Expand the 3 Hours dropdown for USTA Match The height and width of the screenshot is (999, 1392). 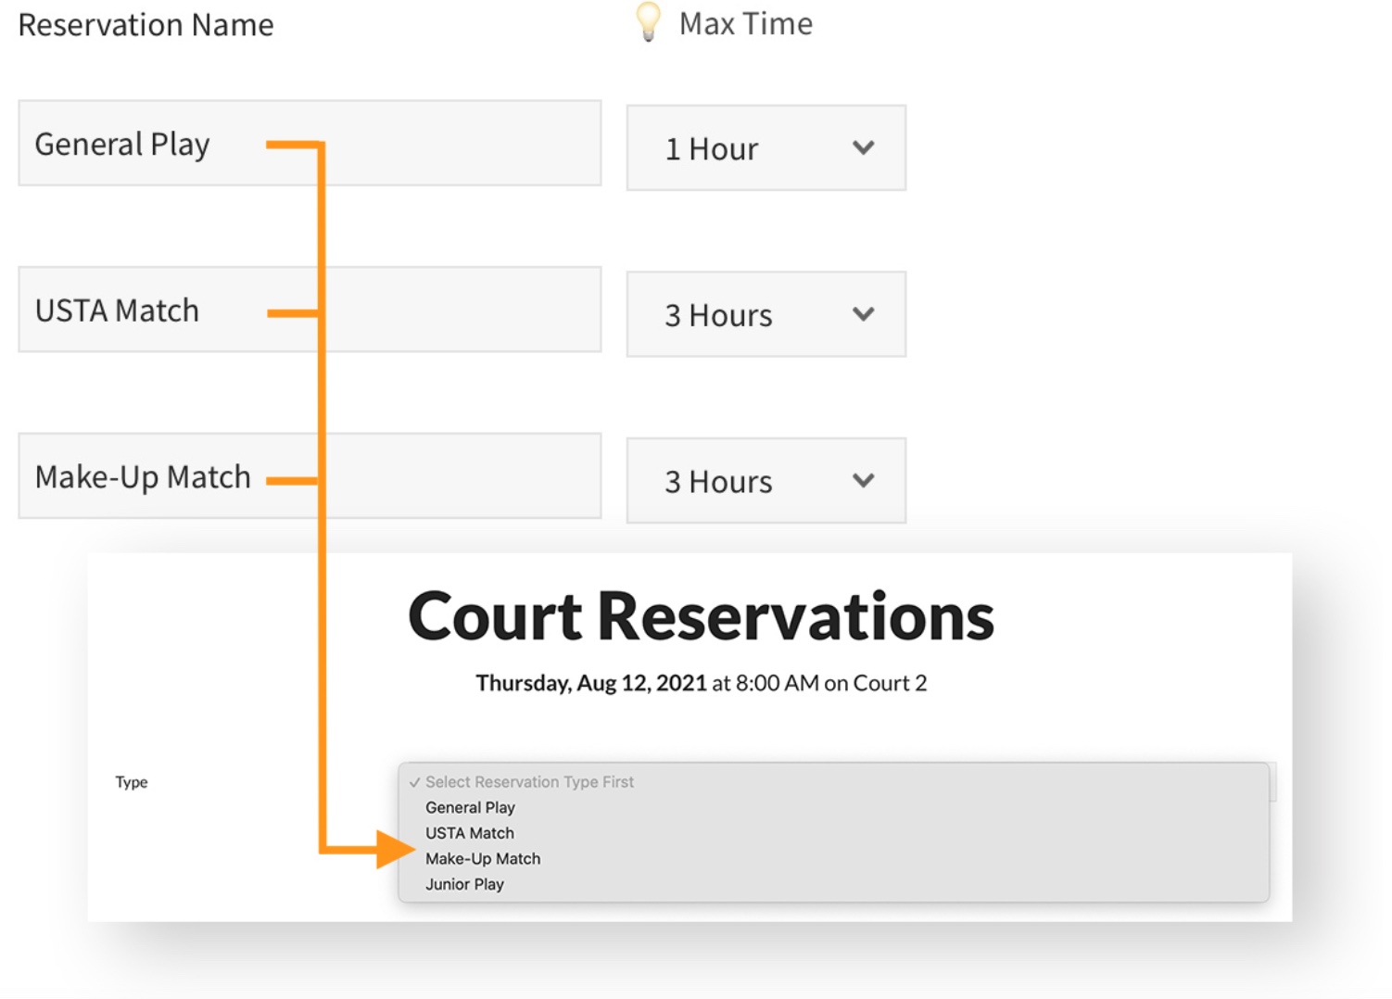click(766, 314)
